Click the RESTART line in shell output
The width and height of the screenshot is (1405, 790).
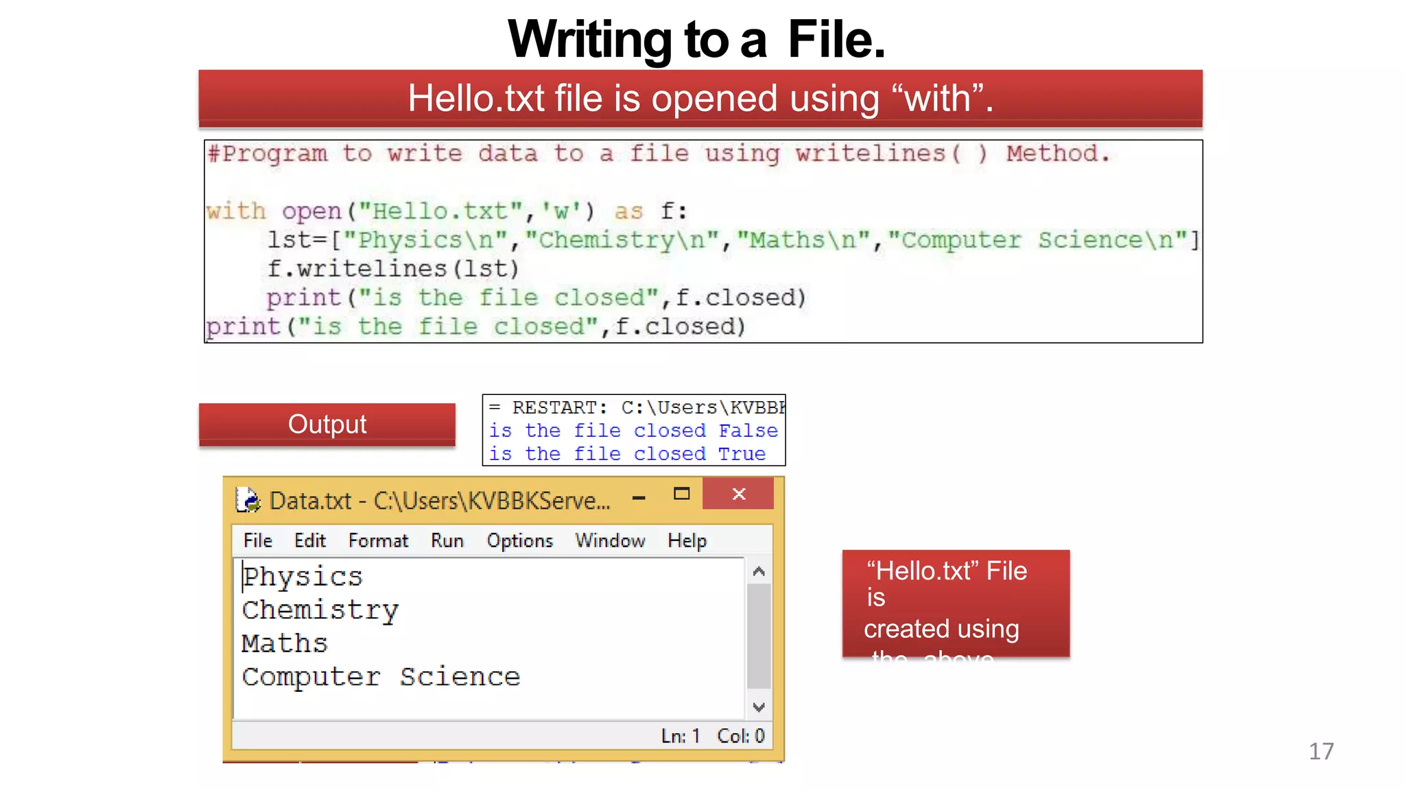637,407
